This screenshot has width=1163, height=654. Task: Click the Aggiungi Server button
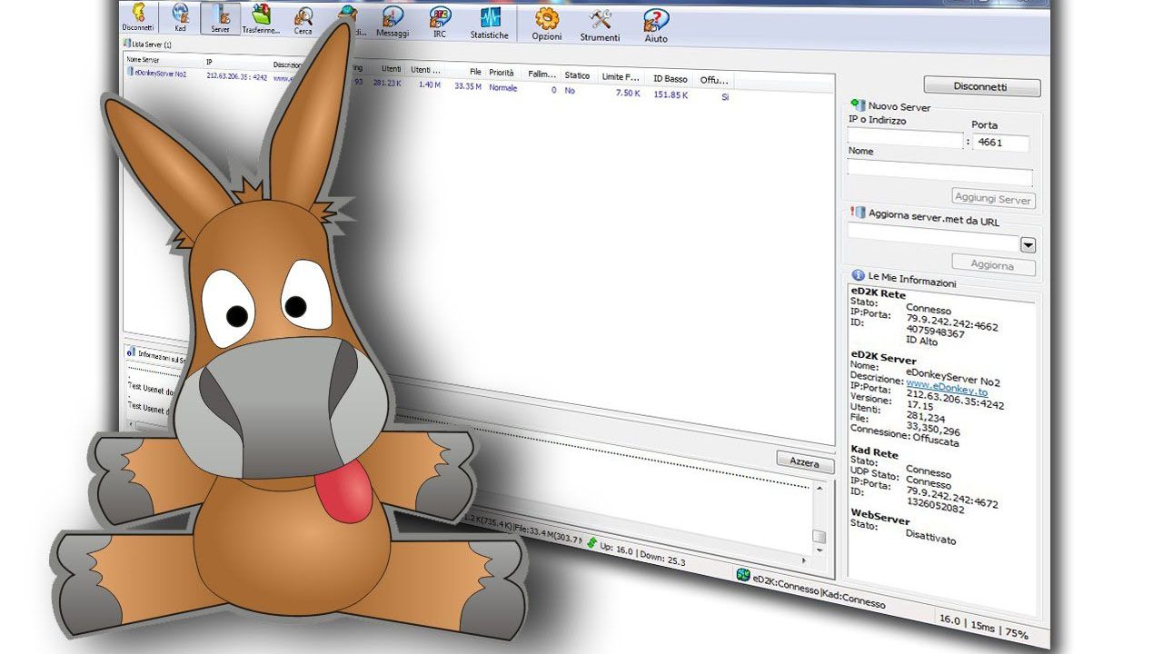pyautogui.click(x=993, y=198)
